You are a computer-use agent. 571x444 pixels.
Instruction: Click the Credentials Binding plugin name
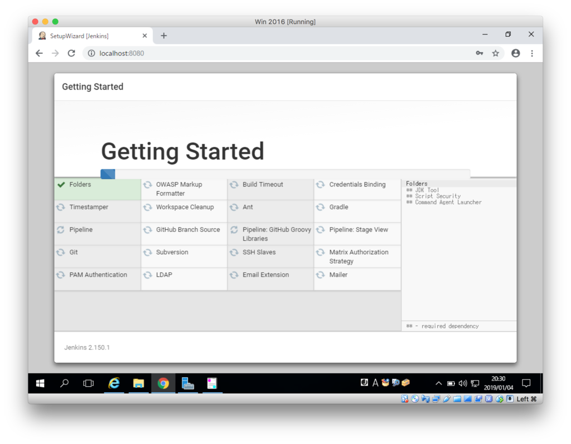click(357, 185)
